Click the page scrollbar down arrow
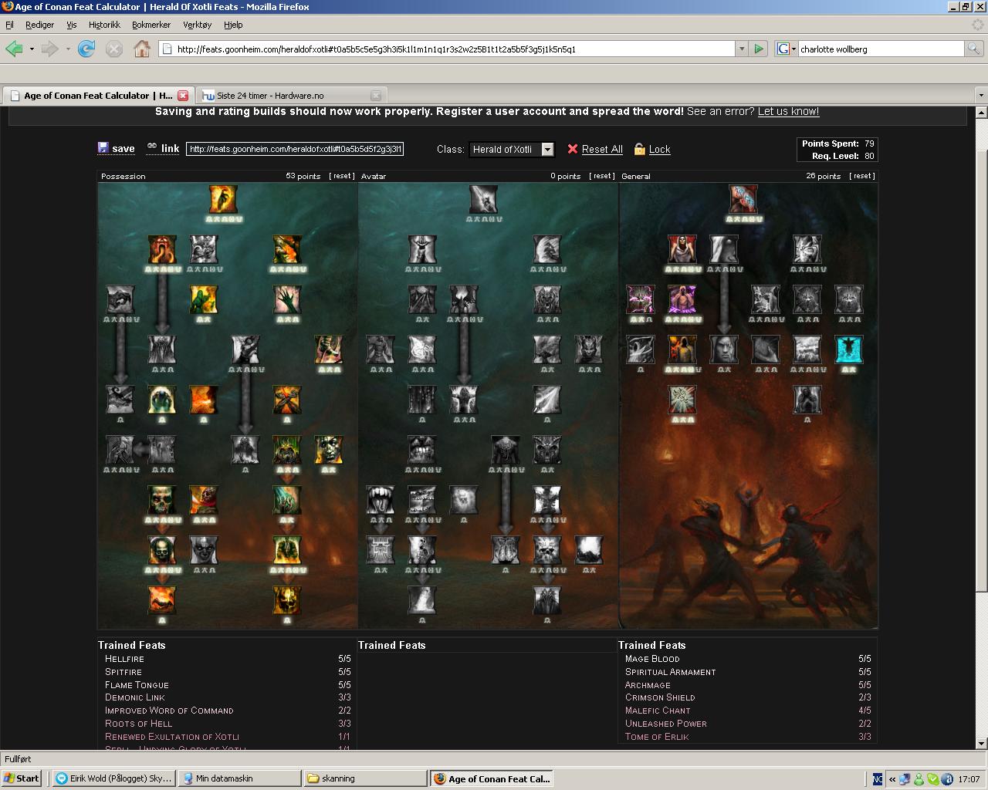This screenshot has width=988, height=790. [x=981, y=744]
